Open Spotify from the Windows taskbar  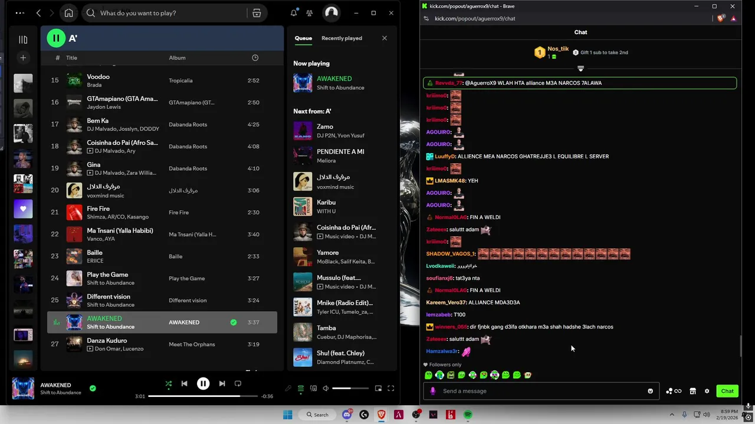(468, 415)
